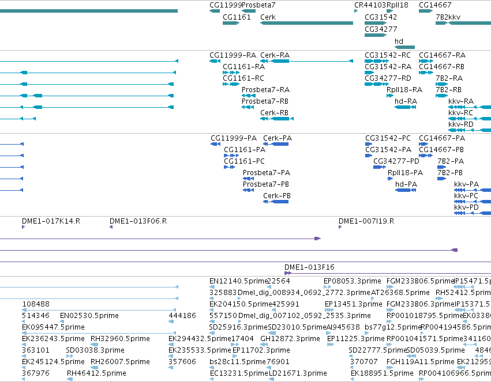Select EST SD03038.3prime label
This screenshot has width=491, height=382.
[x=95, y=350]
